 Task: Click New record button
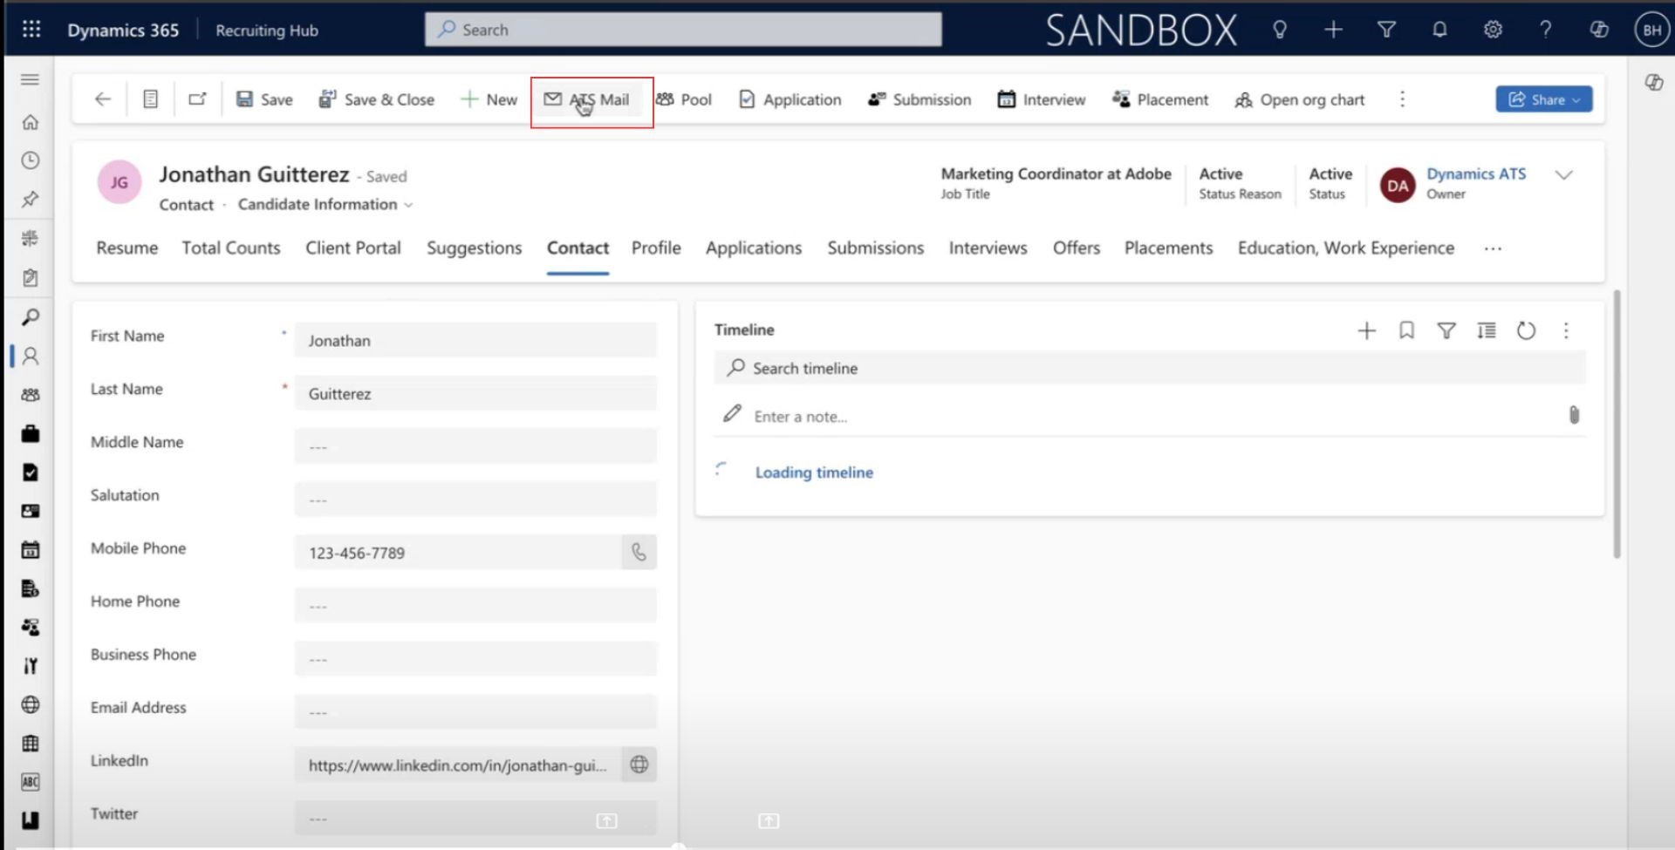[x=489, y=99]
